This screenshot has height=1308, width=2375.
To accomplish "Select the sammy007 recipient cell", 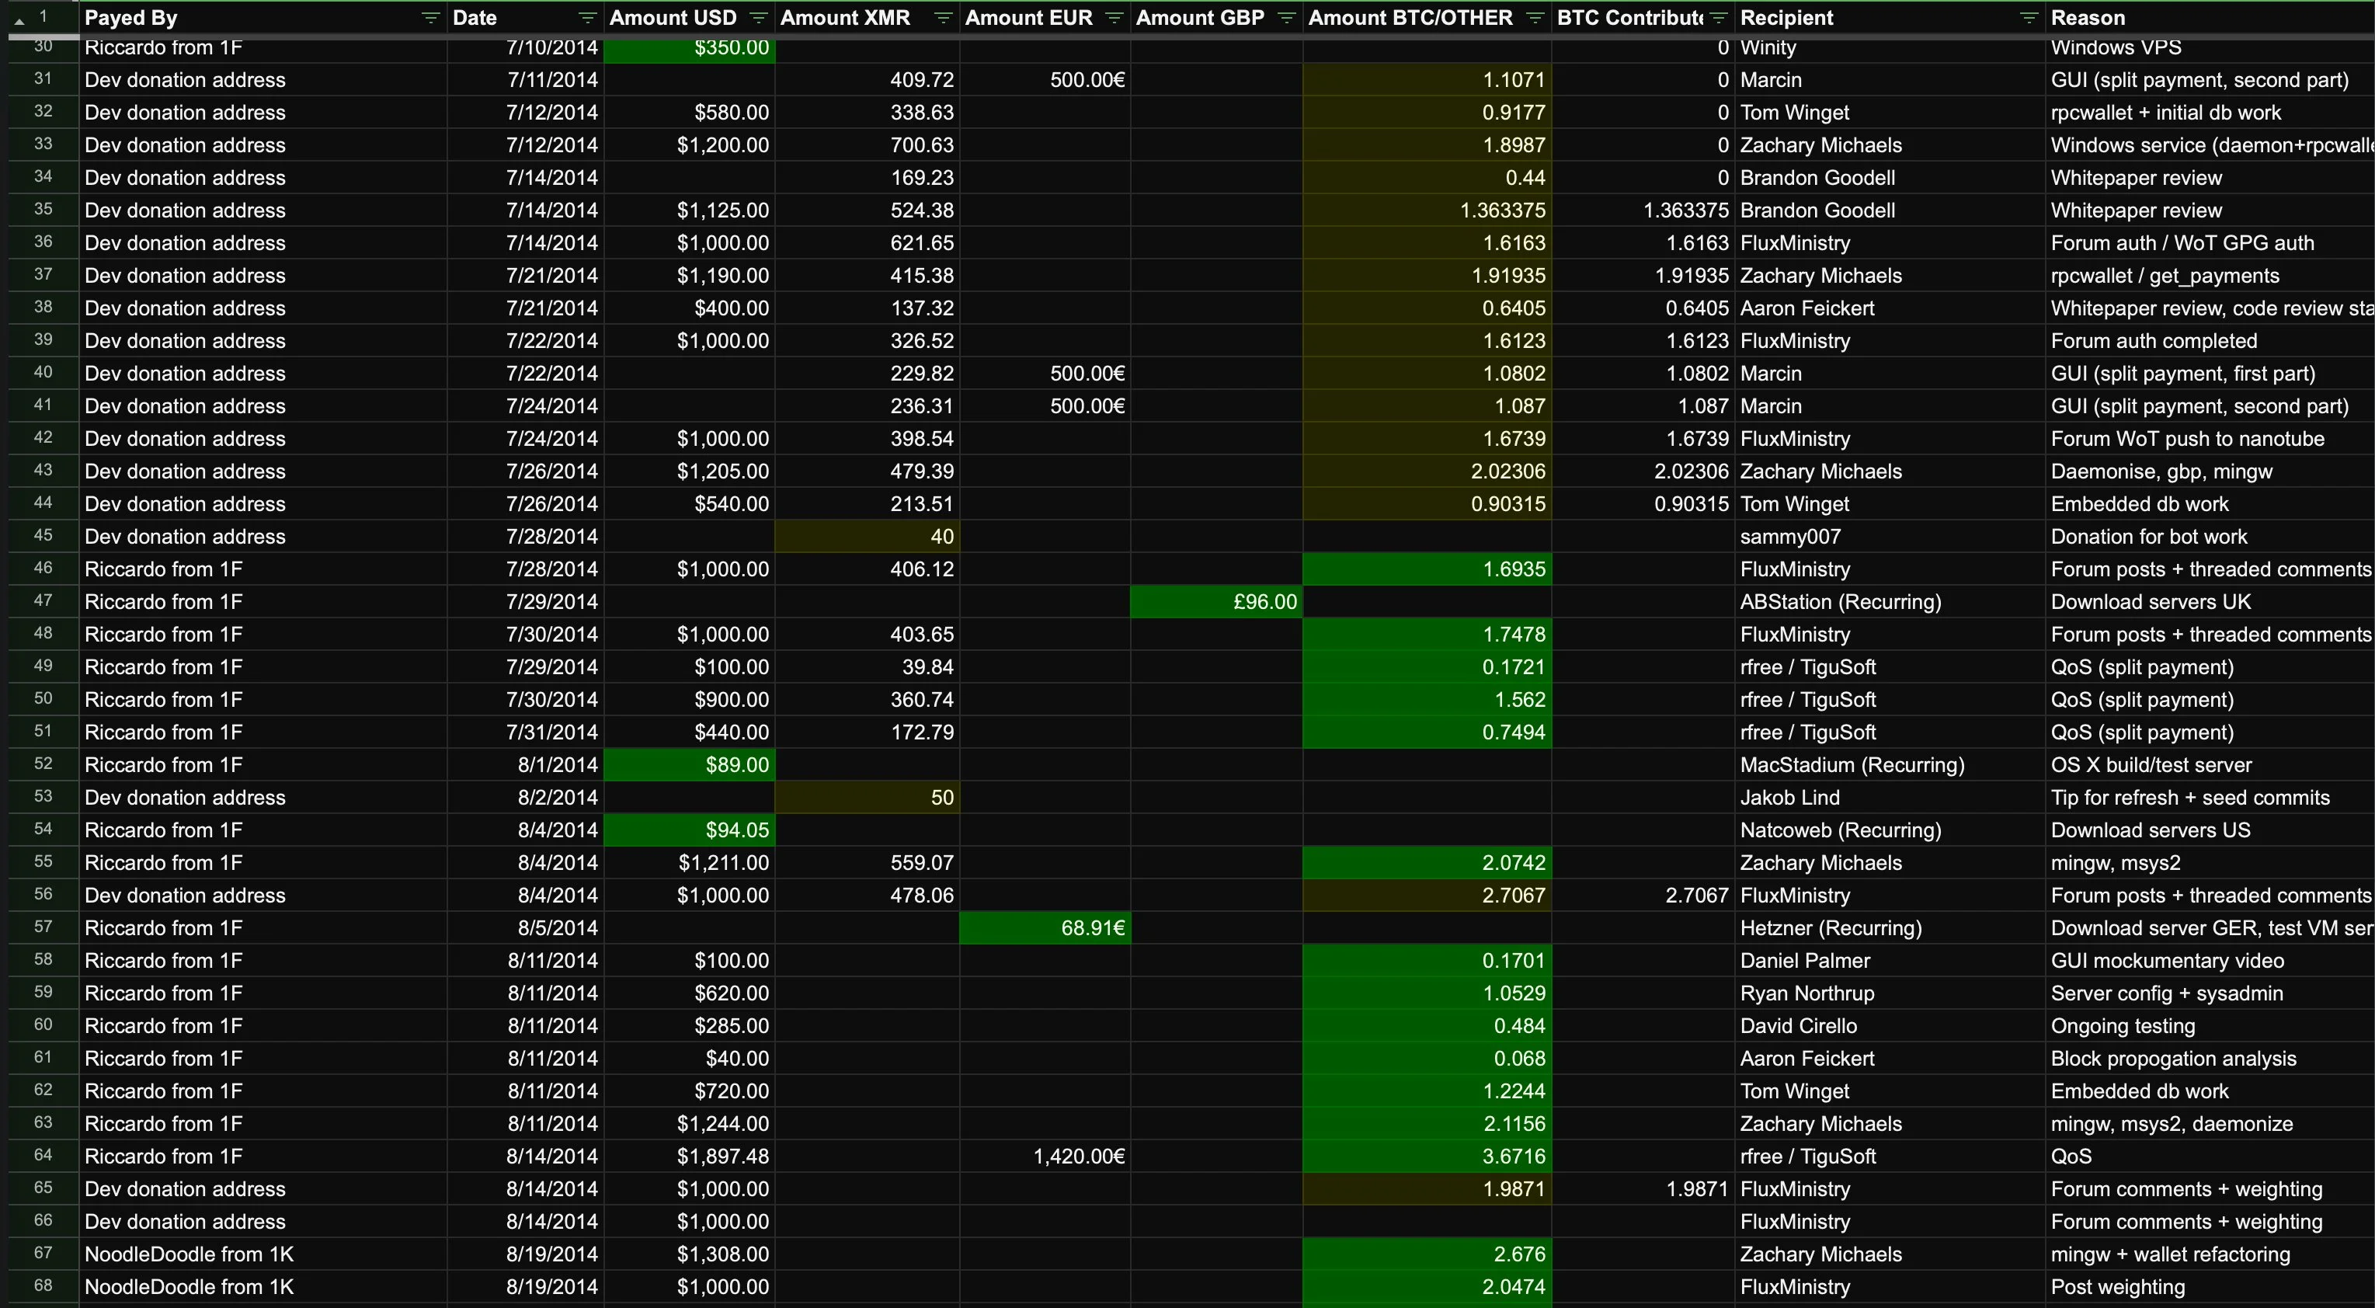I will click(x=1789, y=537).
